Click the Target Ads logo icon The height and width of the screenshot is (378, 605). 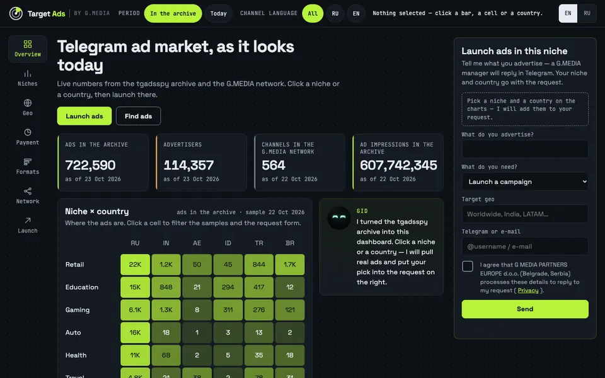point(16,13)
